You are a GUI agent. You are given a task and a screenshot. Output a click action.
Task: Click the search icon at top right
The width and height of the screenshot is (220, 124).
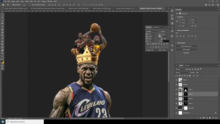209,5
